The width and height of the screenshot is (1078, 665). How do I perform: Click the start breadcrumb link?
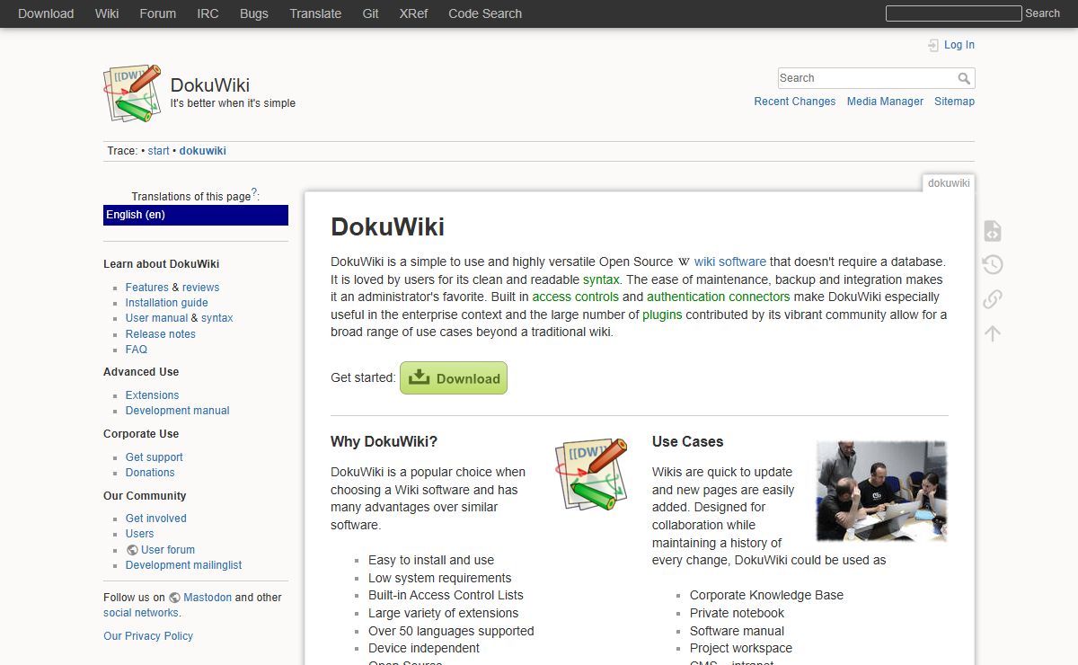pyautogui.click(x=158, y=151)
